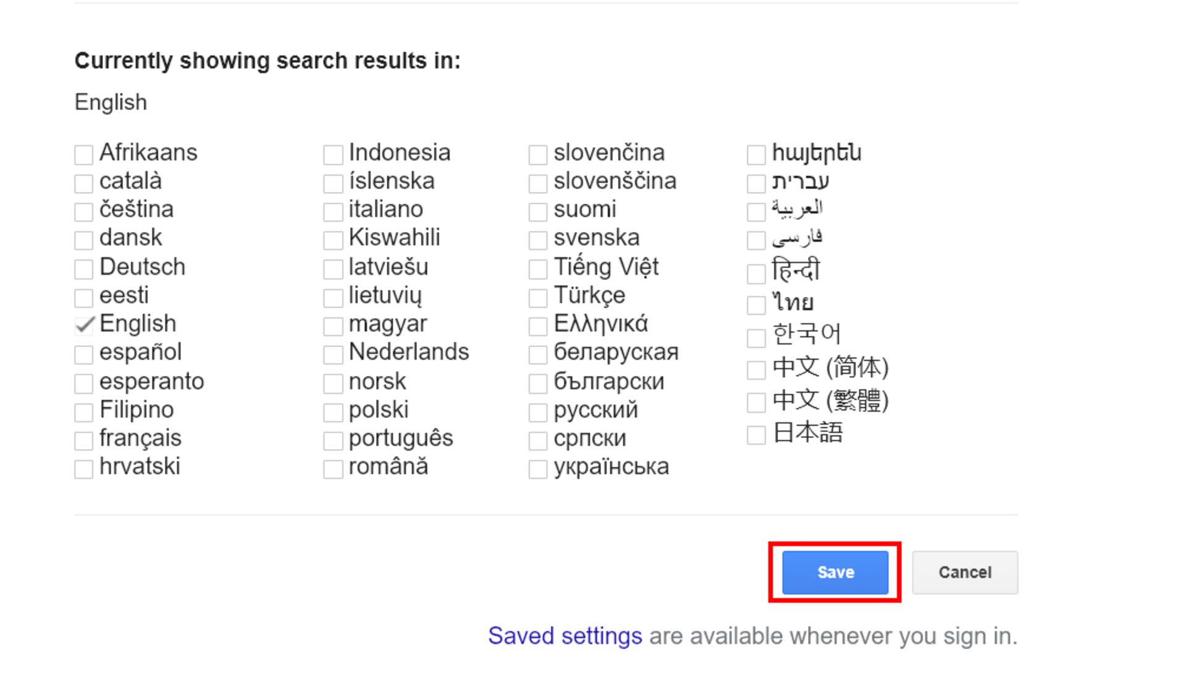Enable the Indonesia checkbox
This screenshot has width=1186, height=683.
click(x=333, y=154)
